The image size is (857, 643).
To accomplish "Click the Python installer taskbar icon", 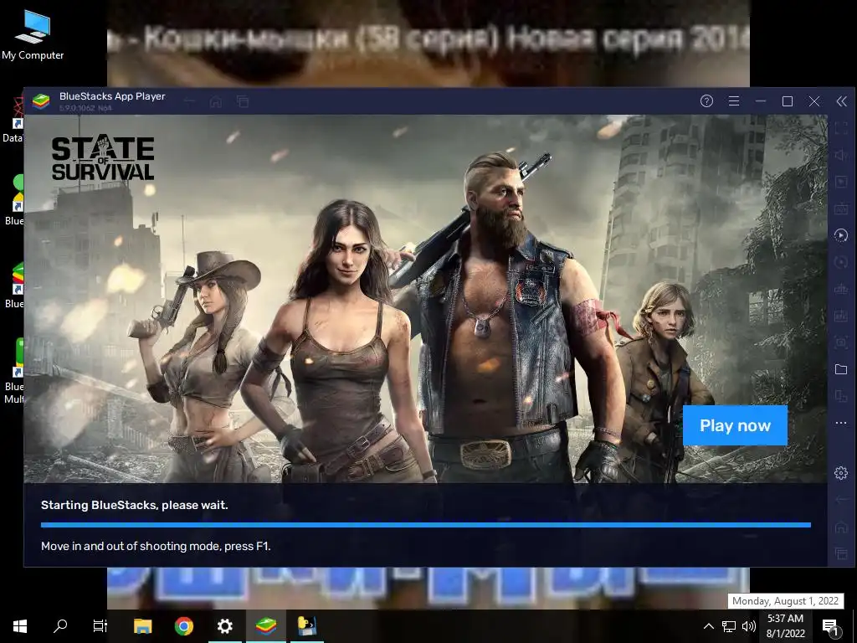I will point(306,626).
